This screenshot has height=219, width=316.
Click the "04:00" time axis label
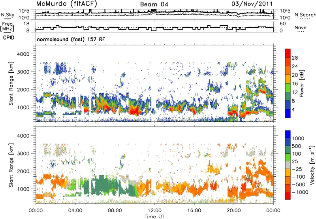[75, 211]
